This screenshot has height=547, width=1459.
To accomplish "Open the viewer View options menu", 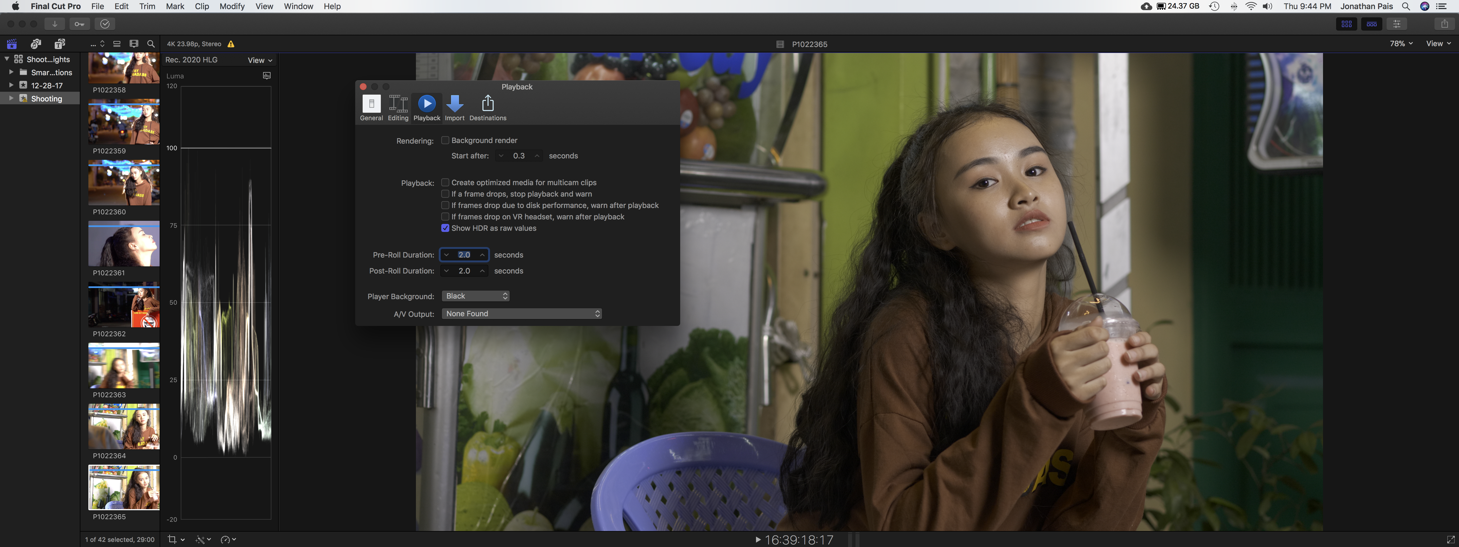I will 1438,44.
